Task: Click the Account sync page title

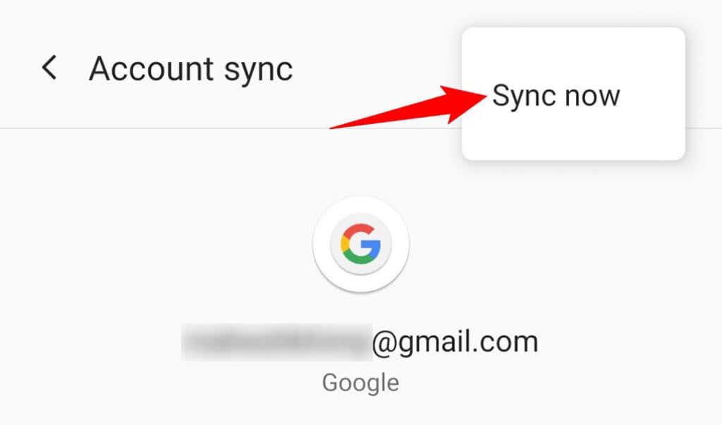Action: coord(190,70)
